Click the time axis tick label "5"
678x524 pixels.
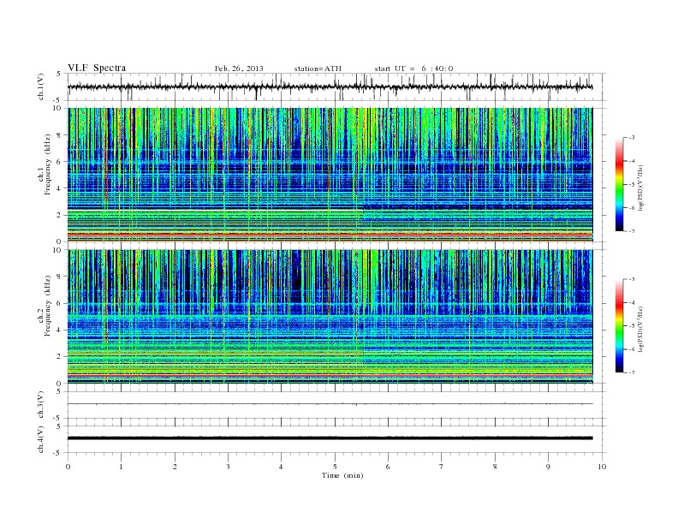(335, 467)
